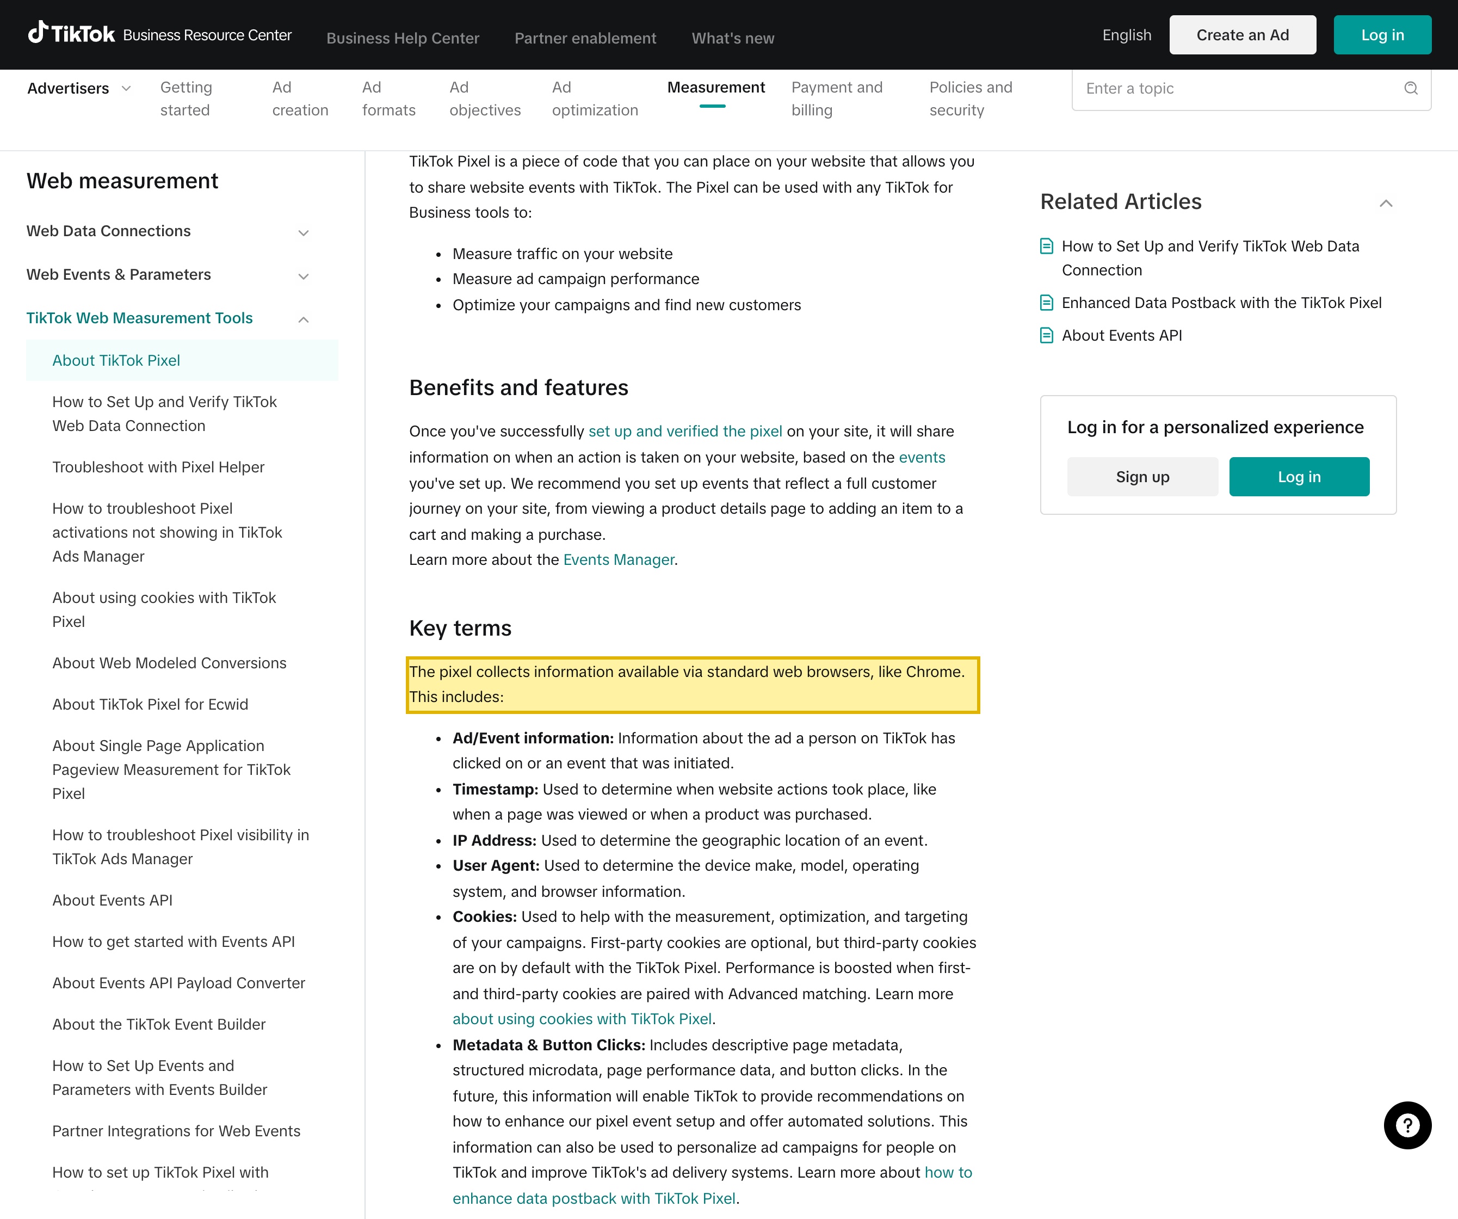Click the TikTok logo in header
Image resolution: width=1458 pixels, height=1219 pixels.
(x=71, y=33)
